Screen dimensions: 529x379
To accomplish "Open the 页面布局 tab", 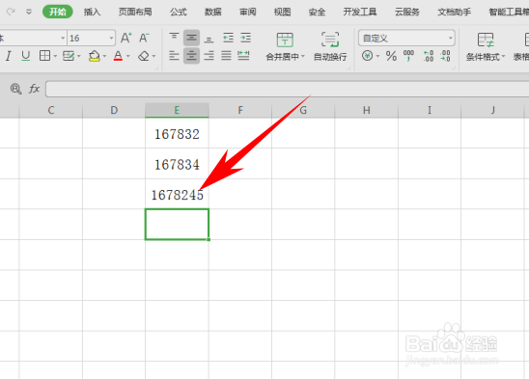I will pyautogui.click(x=135, y=13).
